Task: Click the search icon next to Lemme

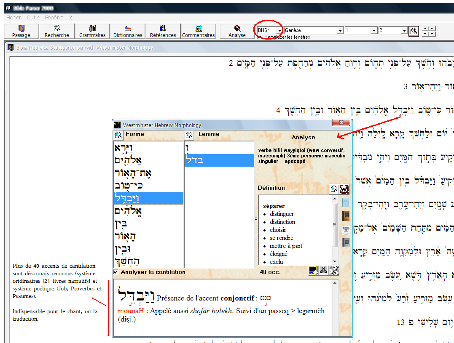Action: [x=189, y=135]
